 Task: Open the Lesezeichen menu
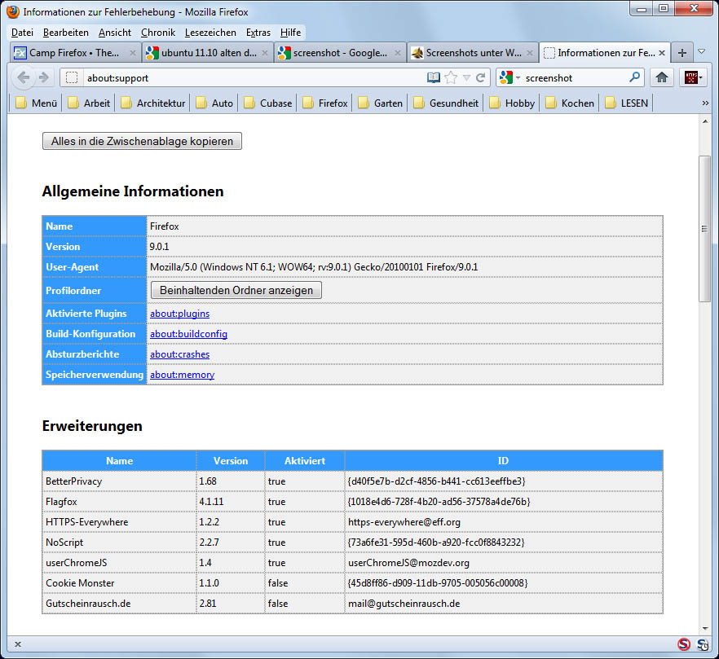coord(210,33)
